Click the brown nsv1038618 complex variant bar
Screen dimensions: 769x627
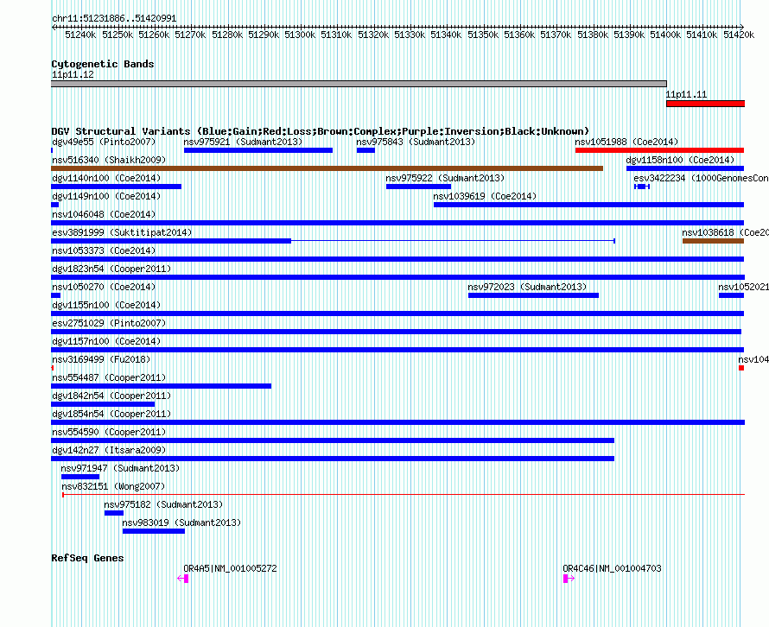(713, 241)
